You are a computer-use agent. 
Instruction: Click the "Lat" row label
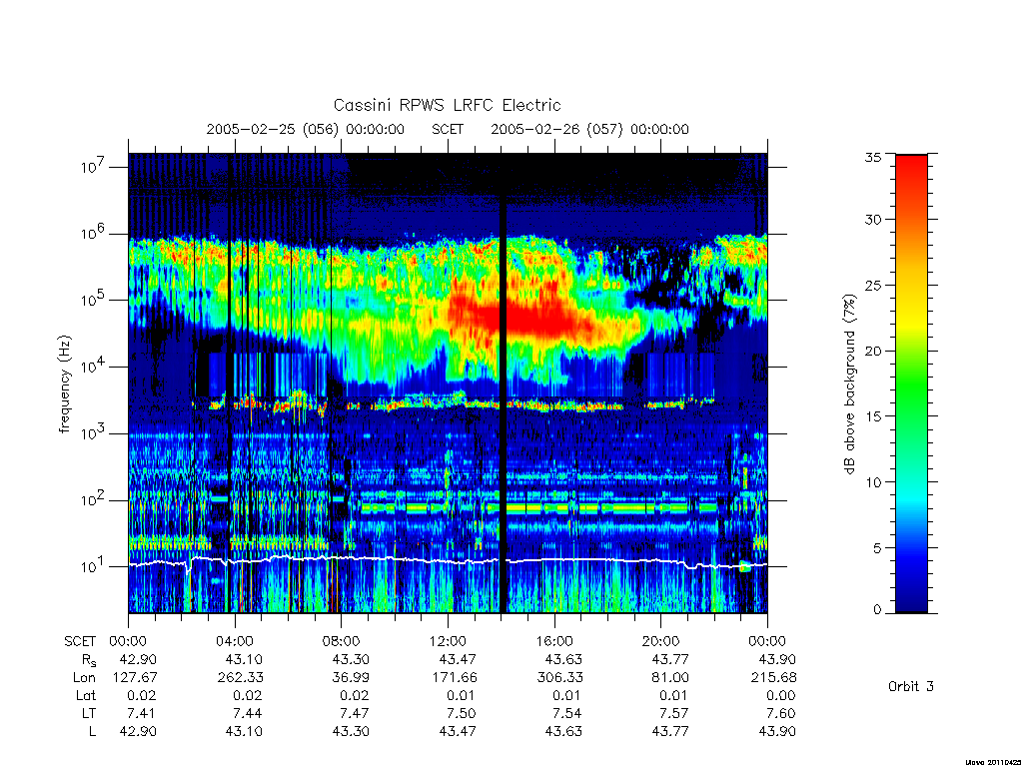(x=86, y=696)
